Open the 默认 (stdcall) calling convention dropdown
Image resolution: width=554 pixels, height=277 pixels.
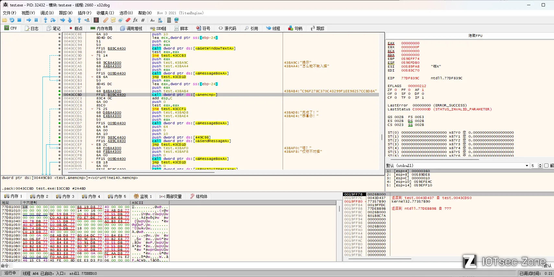pyautogui.click(x=457, y=166)
